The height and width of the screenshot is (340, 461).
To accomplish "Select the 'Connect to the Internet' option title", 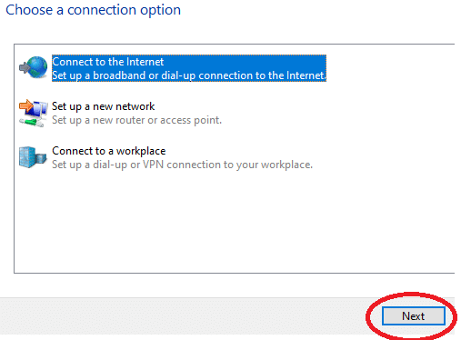I will coord(108,62).
